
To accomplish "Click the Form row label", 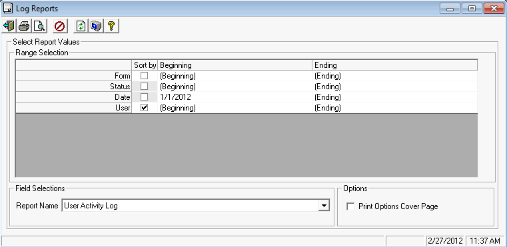I will click(74, 76).
